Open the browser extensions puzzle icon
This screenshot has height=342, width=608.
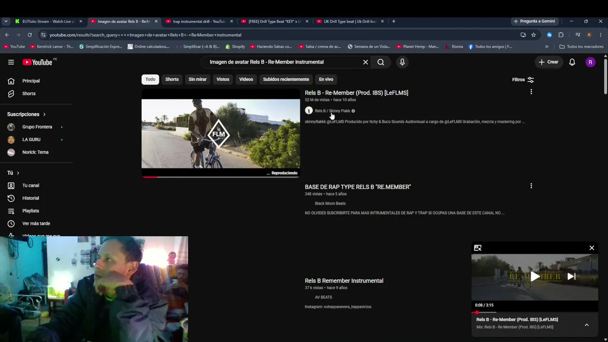(561, 35)
